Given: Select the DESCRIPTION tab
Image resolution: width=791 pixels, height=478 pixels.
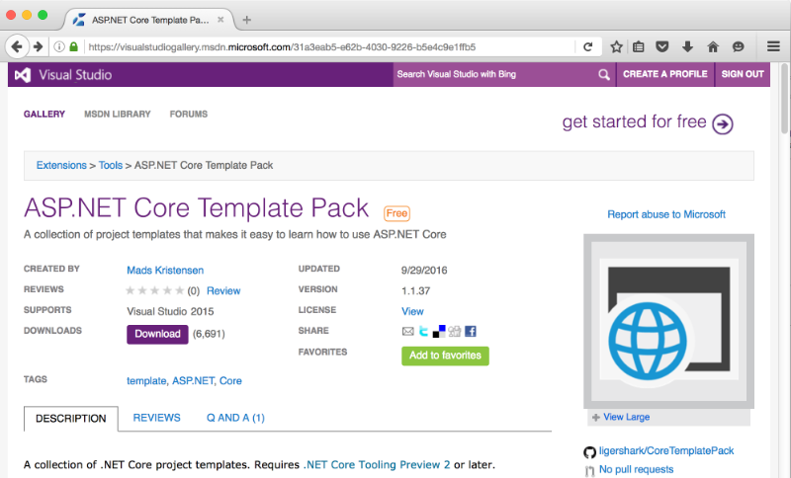Looking at the screenshot, I should click(x=70, y=418).
